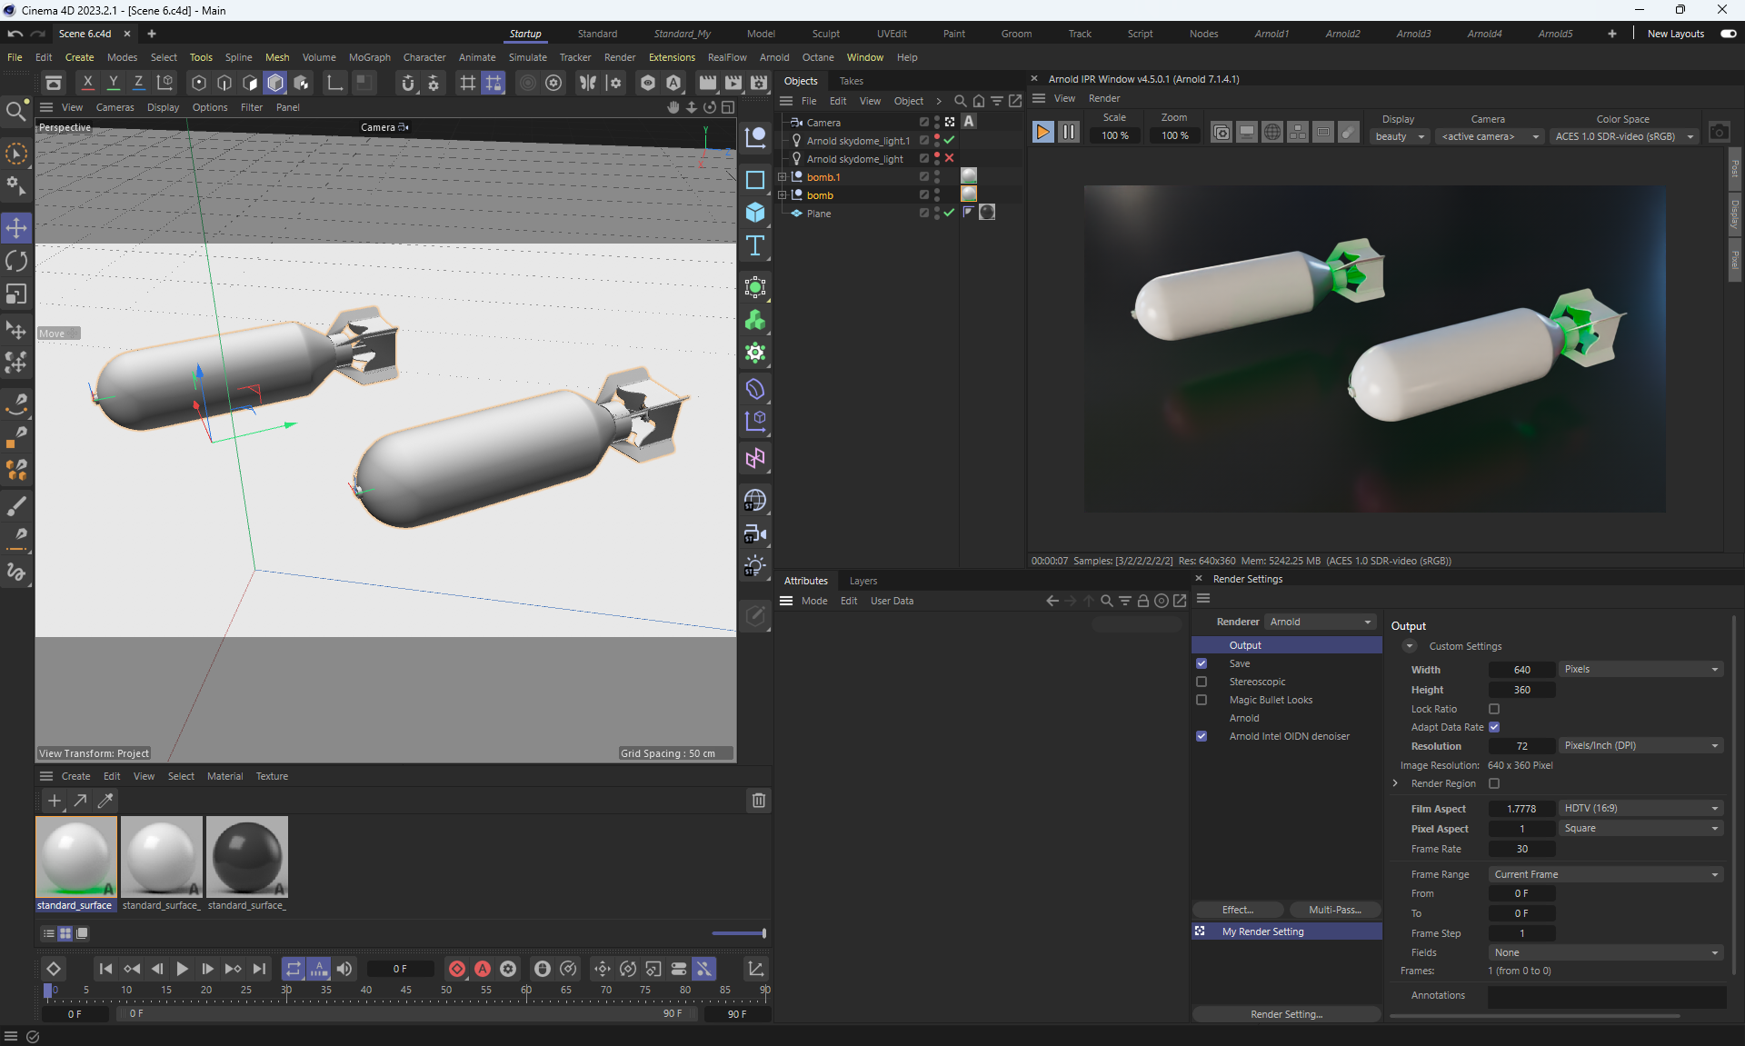
Task: Open Frame Range Current Frame dropdown
Action: coord(1606,874)
